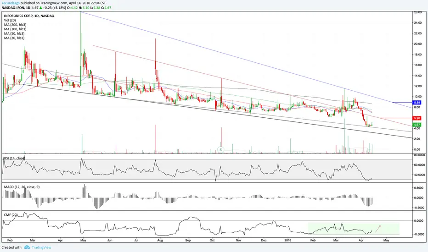428x252 pixels.
Task: Click the Sep label on time axis
Action: pos(188,240)
